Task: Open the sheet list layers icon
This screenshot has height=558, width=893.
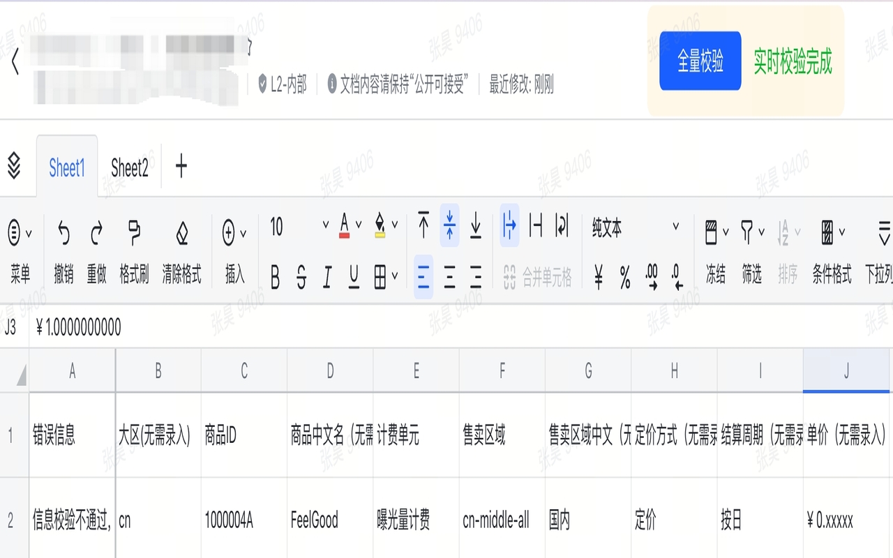Action: click(14, 166)
